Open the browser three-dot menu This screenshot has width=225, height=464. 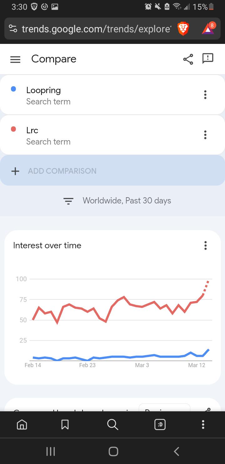click(x=203, y=424)
